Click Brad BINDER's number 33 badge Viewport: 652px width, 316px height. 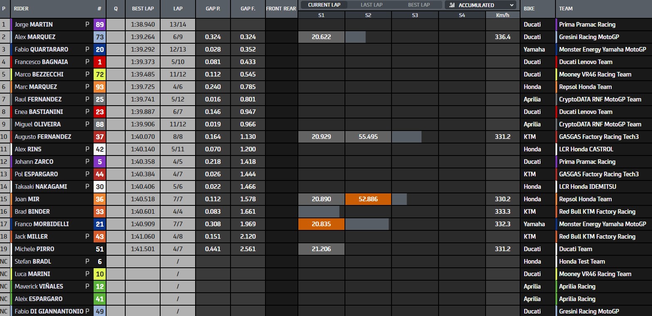[100, 212]
